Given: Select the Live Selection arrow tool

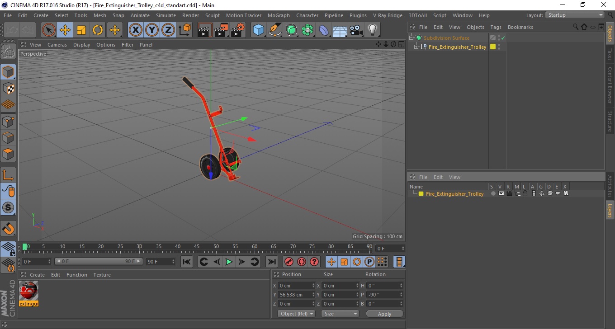Looking at the screenshot, I should point(49,30).
